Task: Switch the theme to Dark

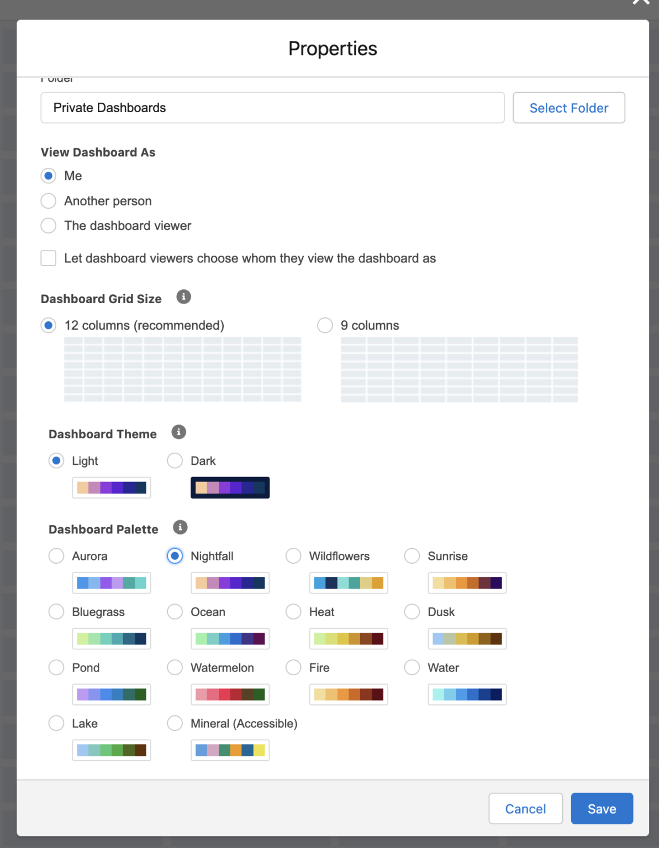Action: click(175, 460)
